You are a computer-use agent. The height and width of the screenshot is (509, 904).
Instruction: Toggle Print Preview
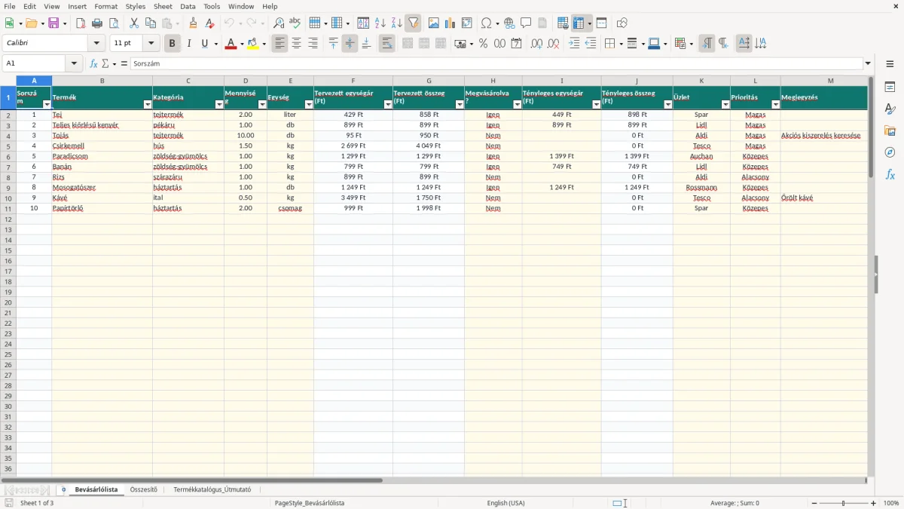pyautogui.click(x=114, y=23)
